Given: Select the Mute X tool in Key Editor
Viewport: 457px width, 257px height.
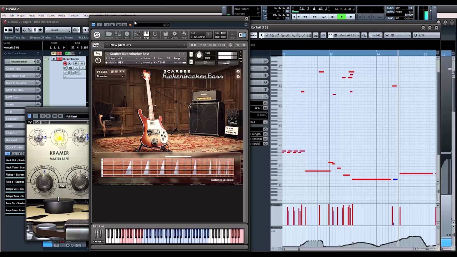Looking at the screenshot, I should (x=288, y=35).
